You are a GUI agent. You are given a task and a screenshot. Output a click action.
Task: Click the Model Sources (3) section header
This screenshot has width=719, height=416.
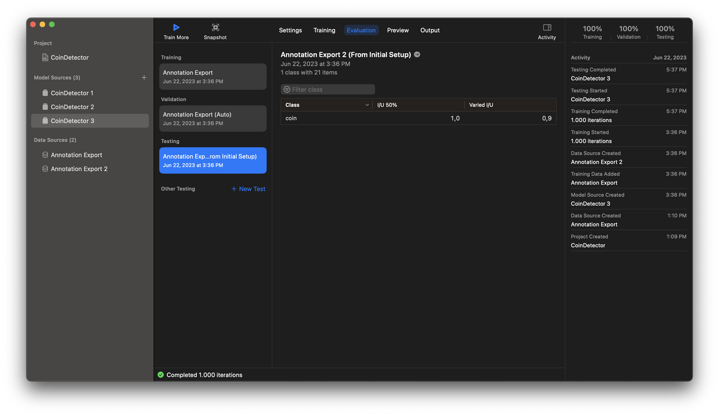57,77
